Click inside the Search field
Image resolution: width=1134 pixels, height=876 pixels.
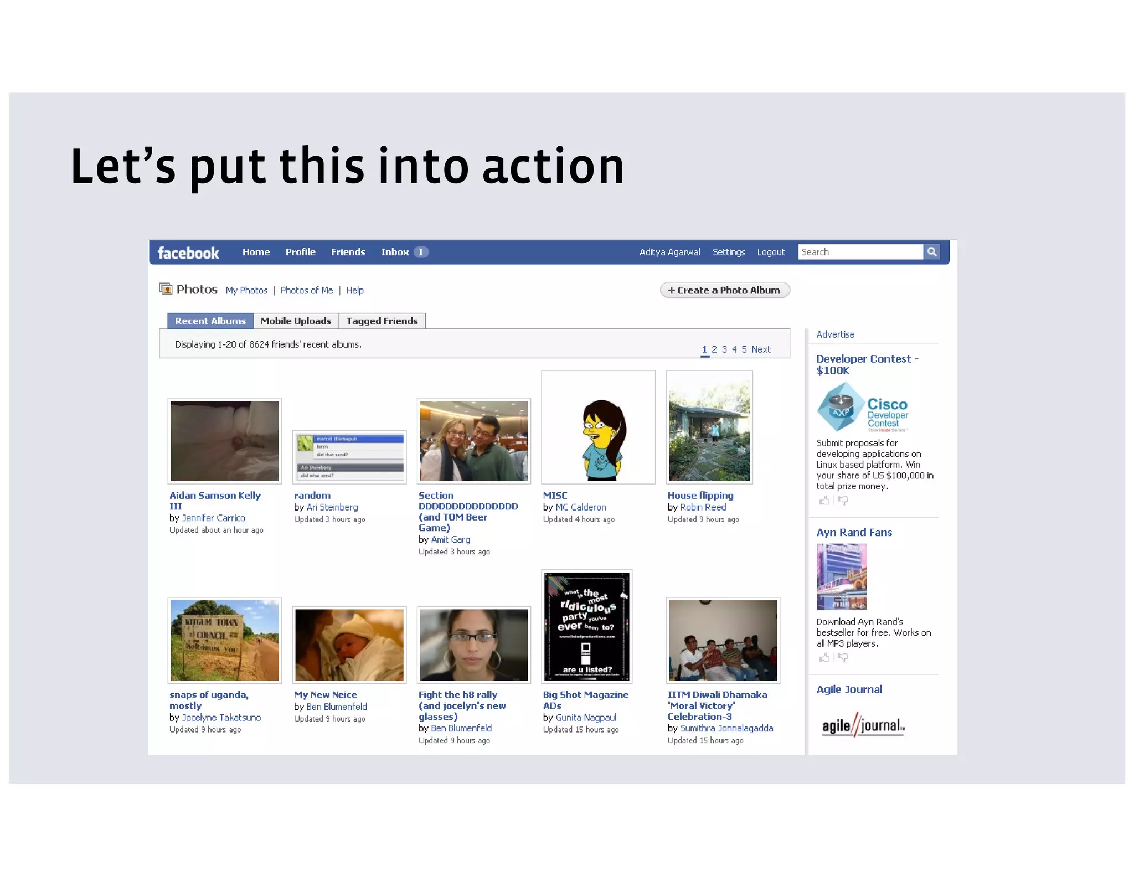[860, 252]
